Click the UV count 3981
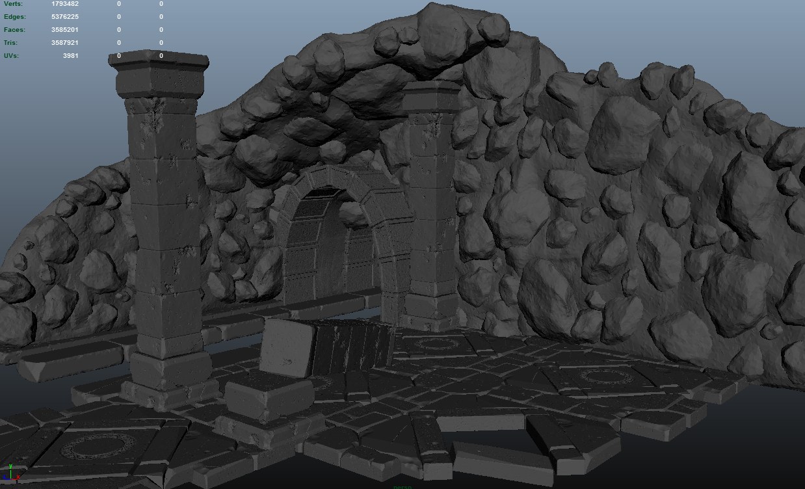 pos(71,56)
